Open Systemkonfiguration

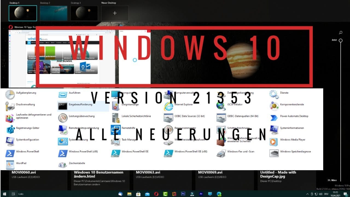point(22,141)
